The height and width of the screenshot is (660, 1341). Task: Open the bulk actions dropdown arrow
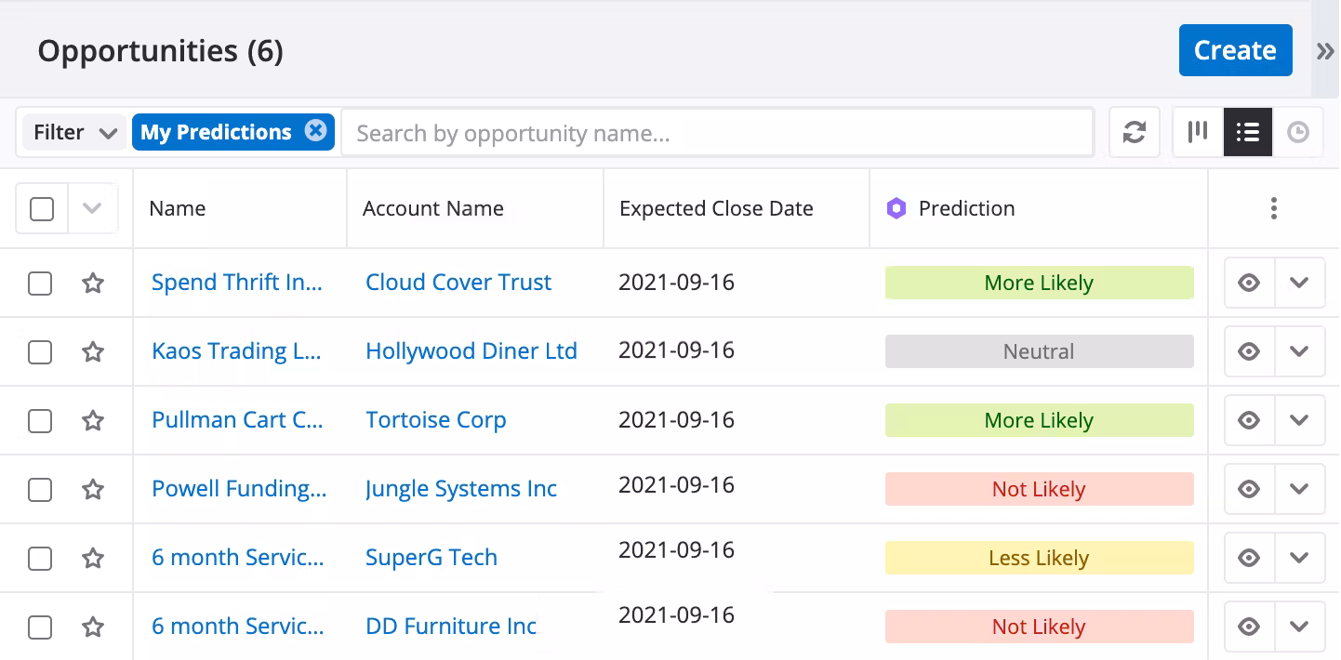click(x=92, y=209)
